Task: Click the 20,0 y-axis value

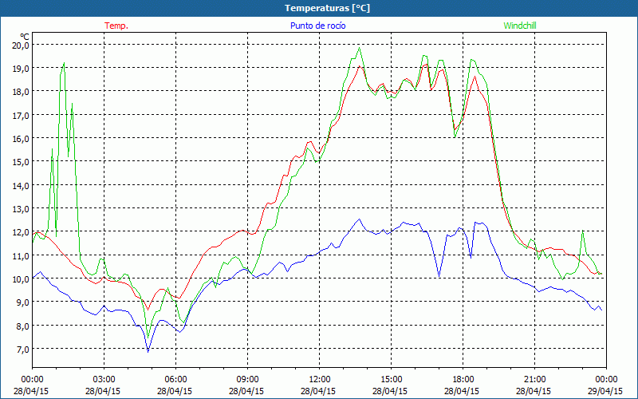Action: pos(21,45)
